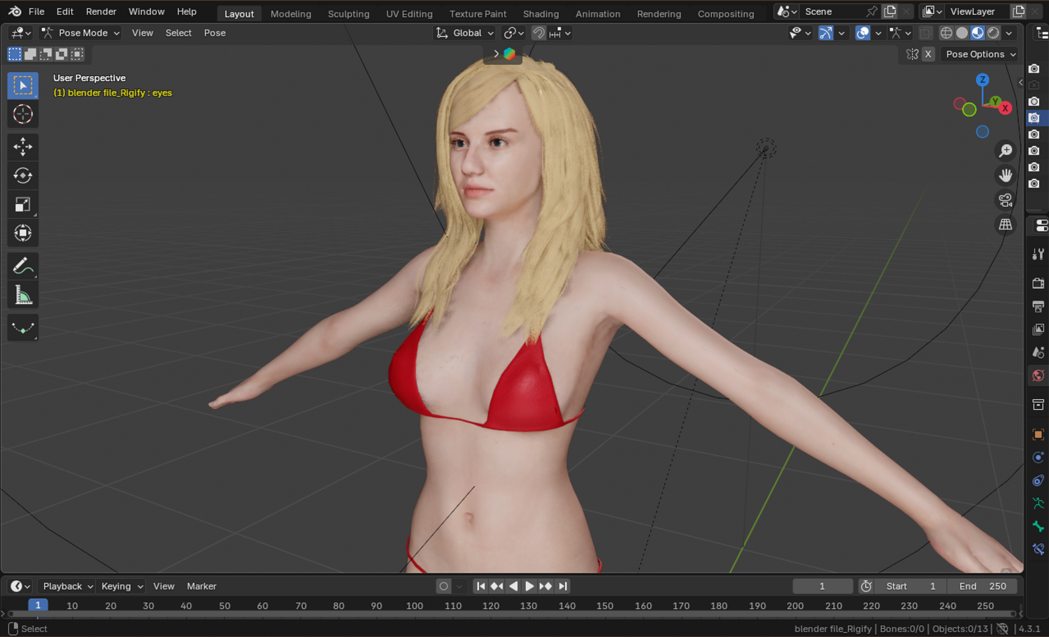
Task: Open the Pose menu in viewport header
Action: [x=215, y=33]
